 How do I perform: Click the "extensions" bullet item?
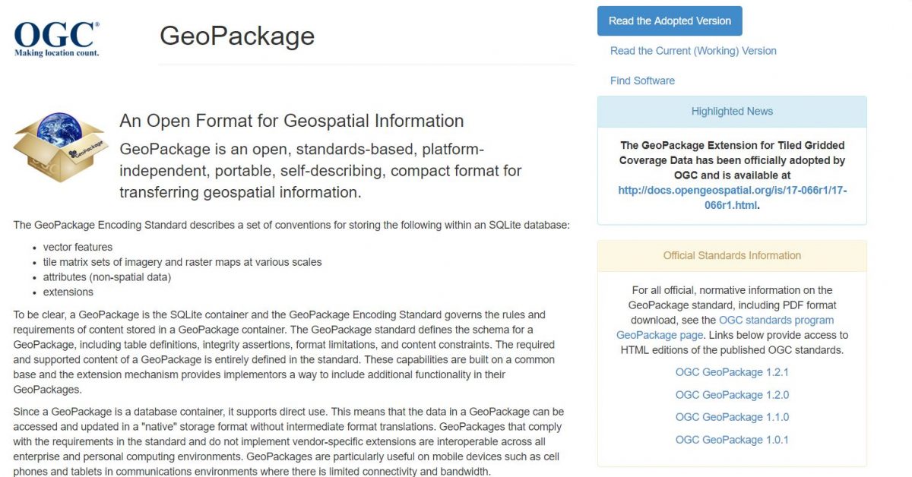coord(68,292)
